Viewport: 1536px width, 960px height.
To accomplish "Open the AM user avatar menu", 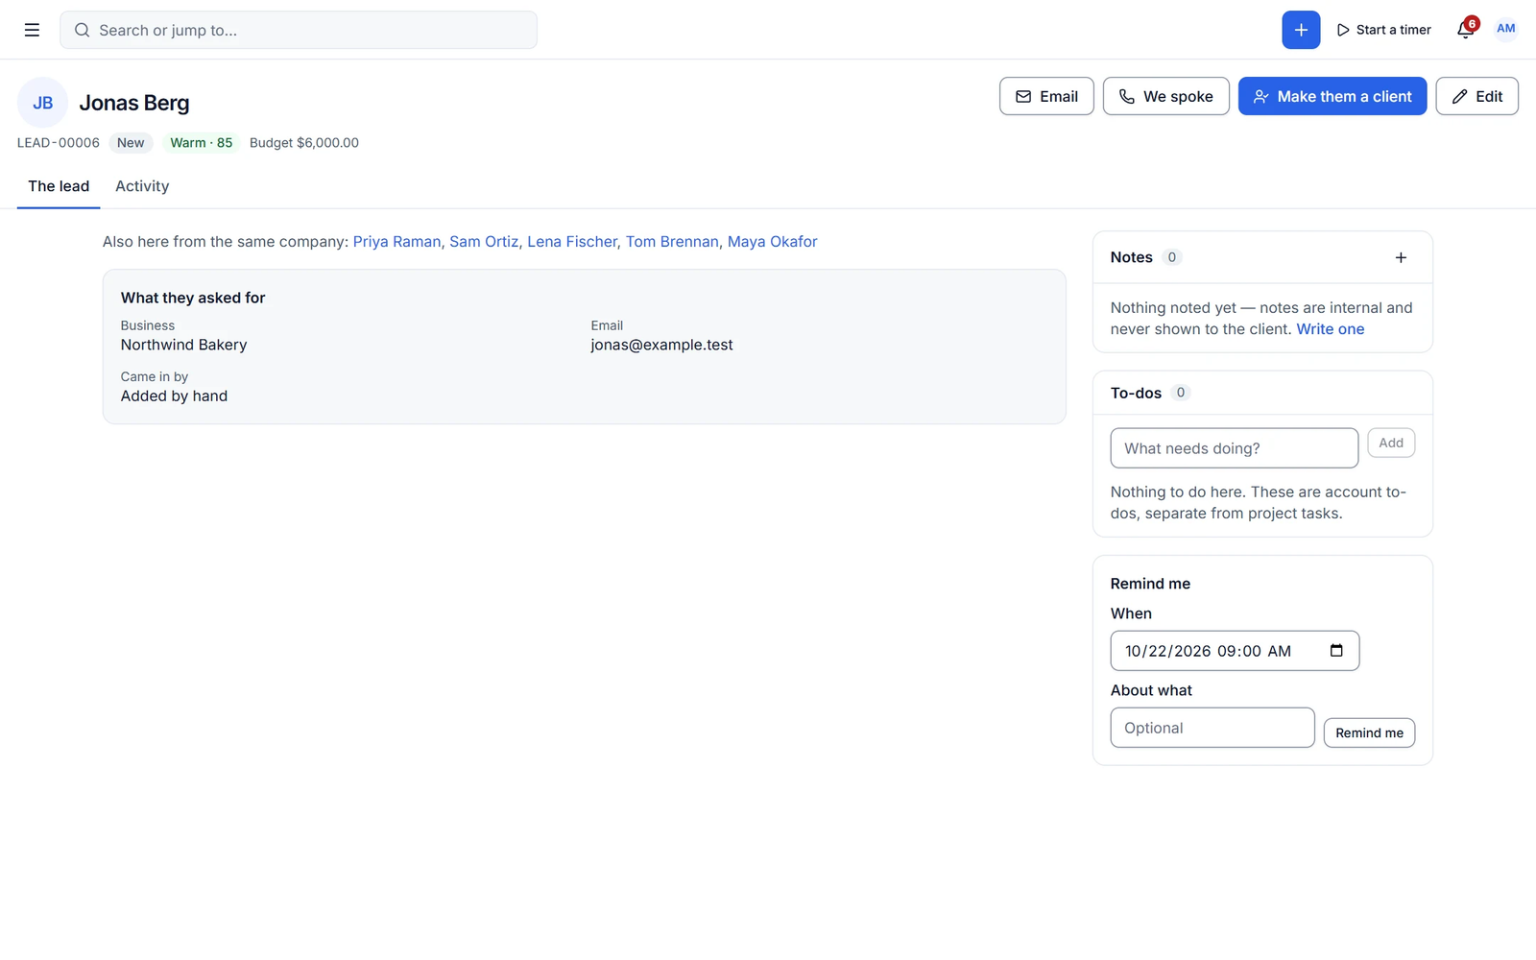I will (1506, 29).
